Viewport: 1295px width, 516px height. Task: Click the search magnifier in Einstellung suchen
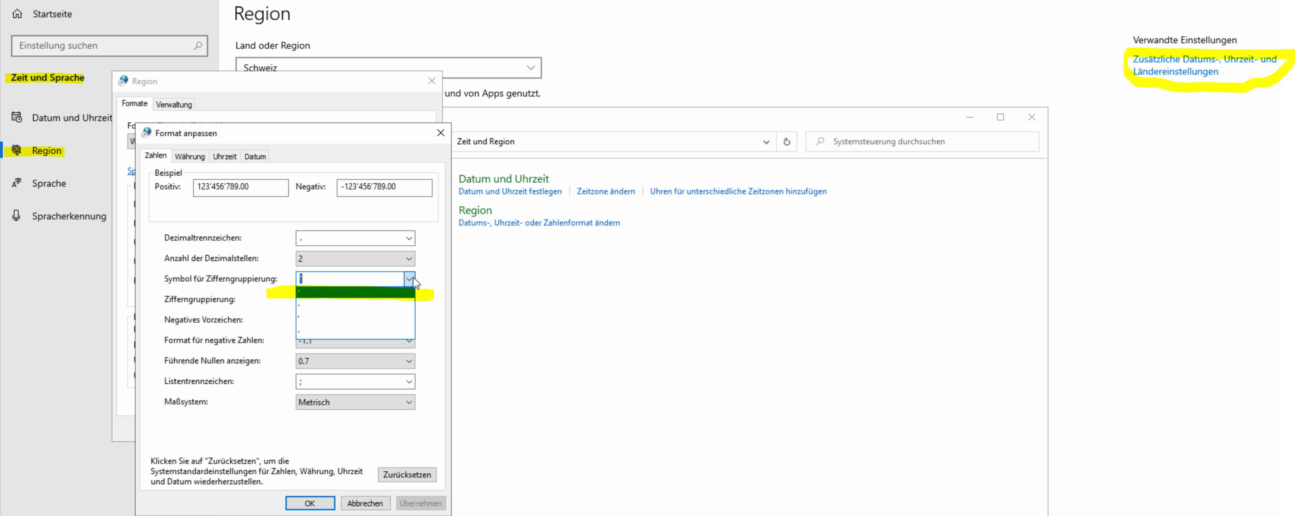point(198,46)
